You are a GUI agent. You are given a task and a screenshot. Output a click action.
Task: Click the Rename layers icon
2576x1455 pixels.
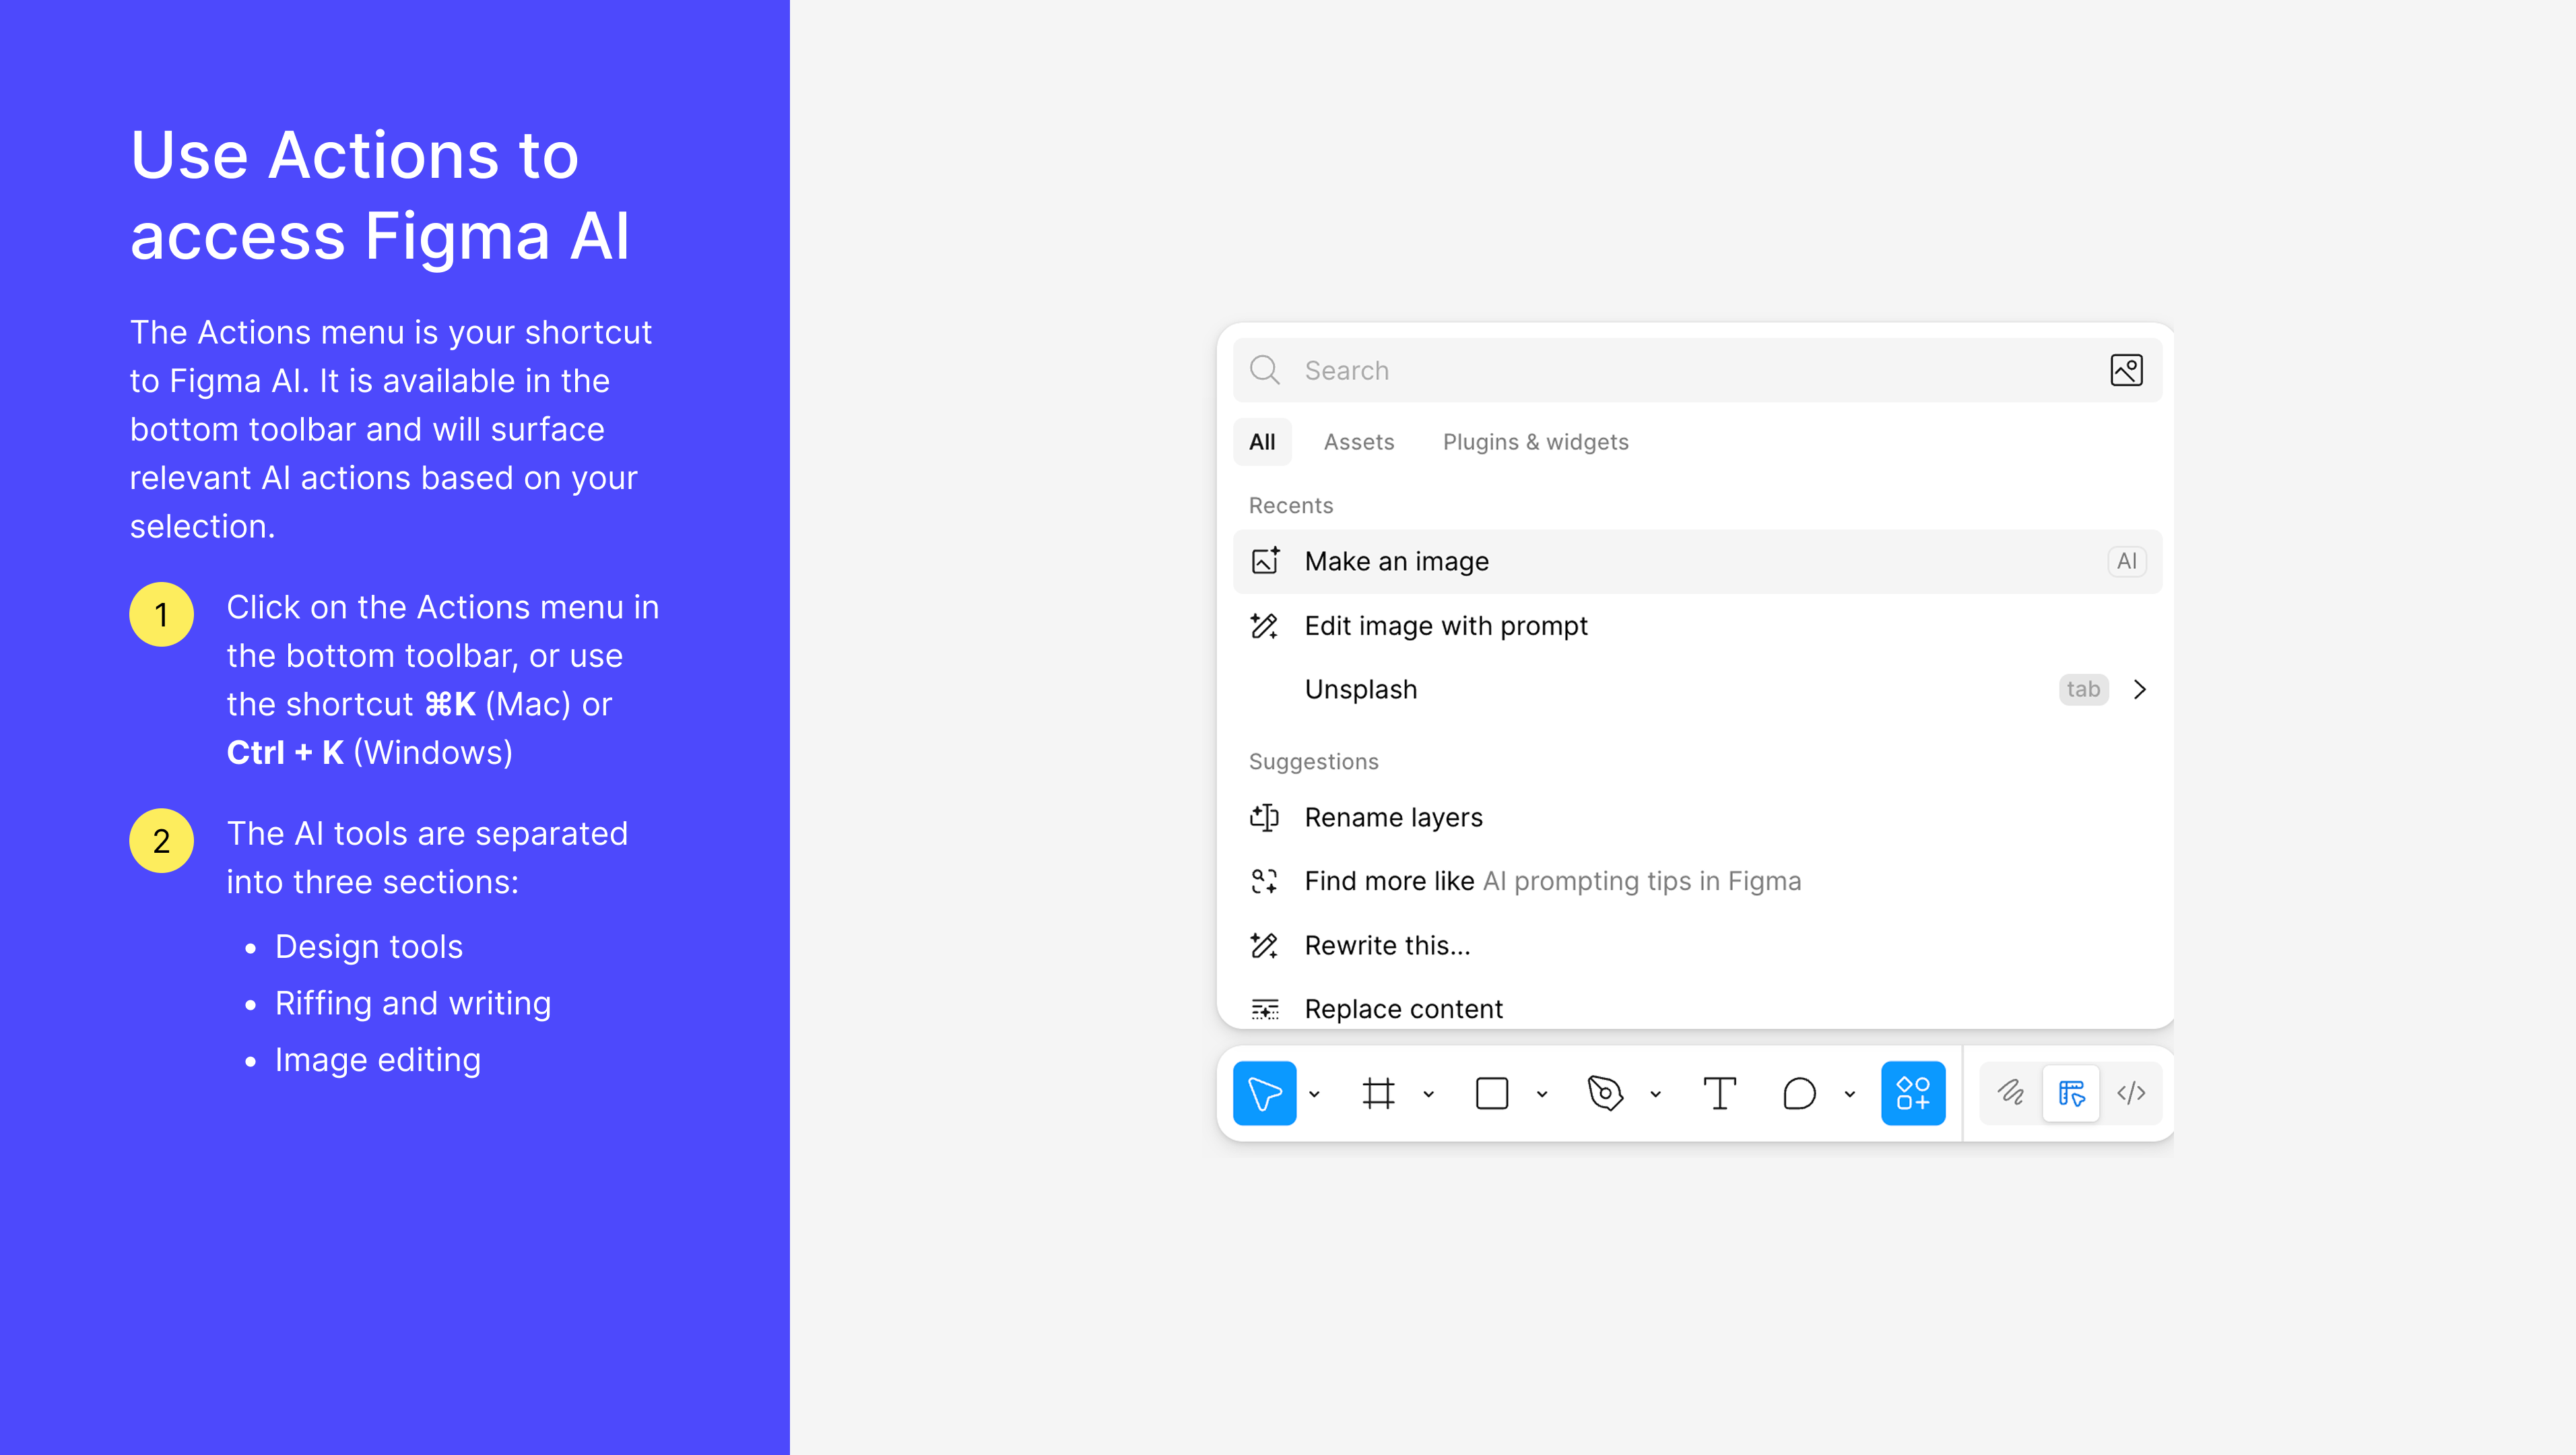[1265, 817]
